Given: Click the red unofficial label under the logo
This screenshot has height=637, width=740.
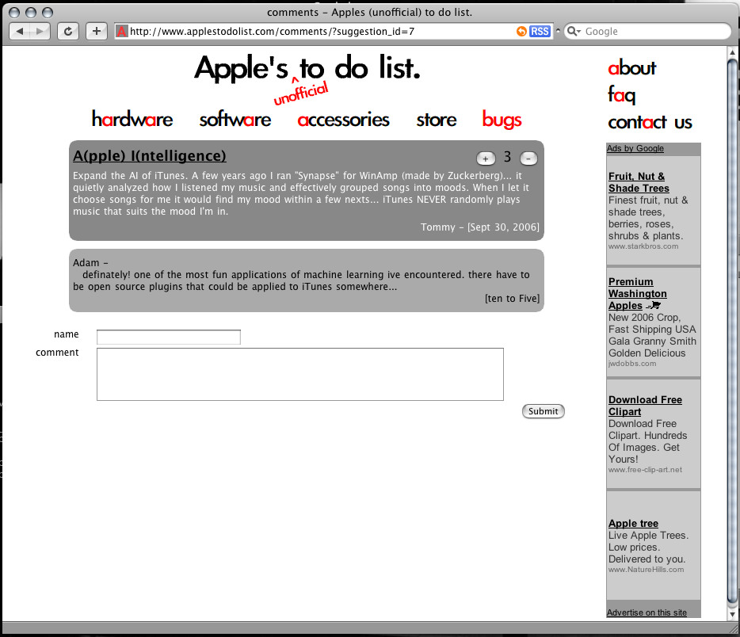Looking at the screenshot, I should (300, 93).
